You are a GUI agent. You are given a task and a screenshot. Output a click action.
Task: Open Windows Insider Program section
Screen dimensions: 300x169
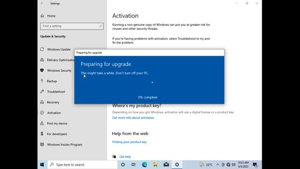point(65,145)
